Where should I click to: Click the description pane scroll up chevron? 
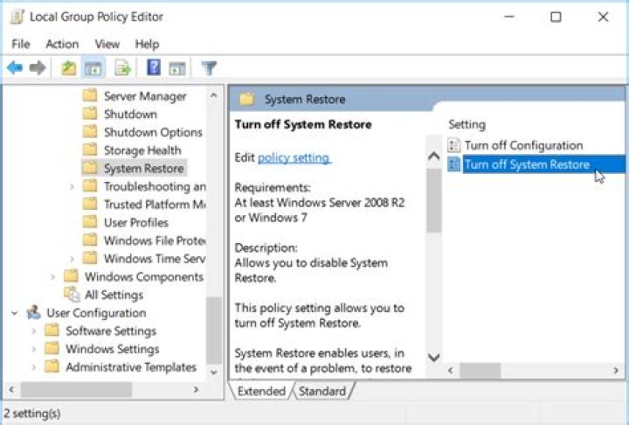434,156
